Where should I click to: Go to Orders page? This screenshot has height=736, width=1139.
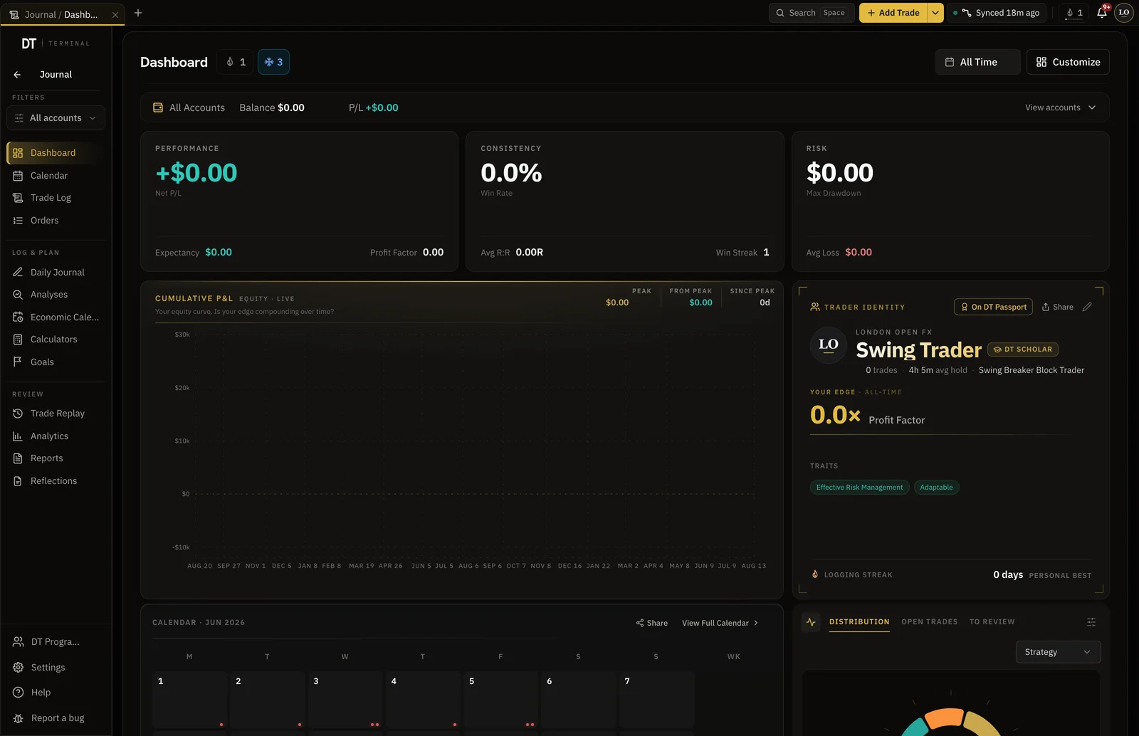(x=56, y=221)
